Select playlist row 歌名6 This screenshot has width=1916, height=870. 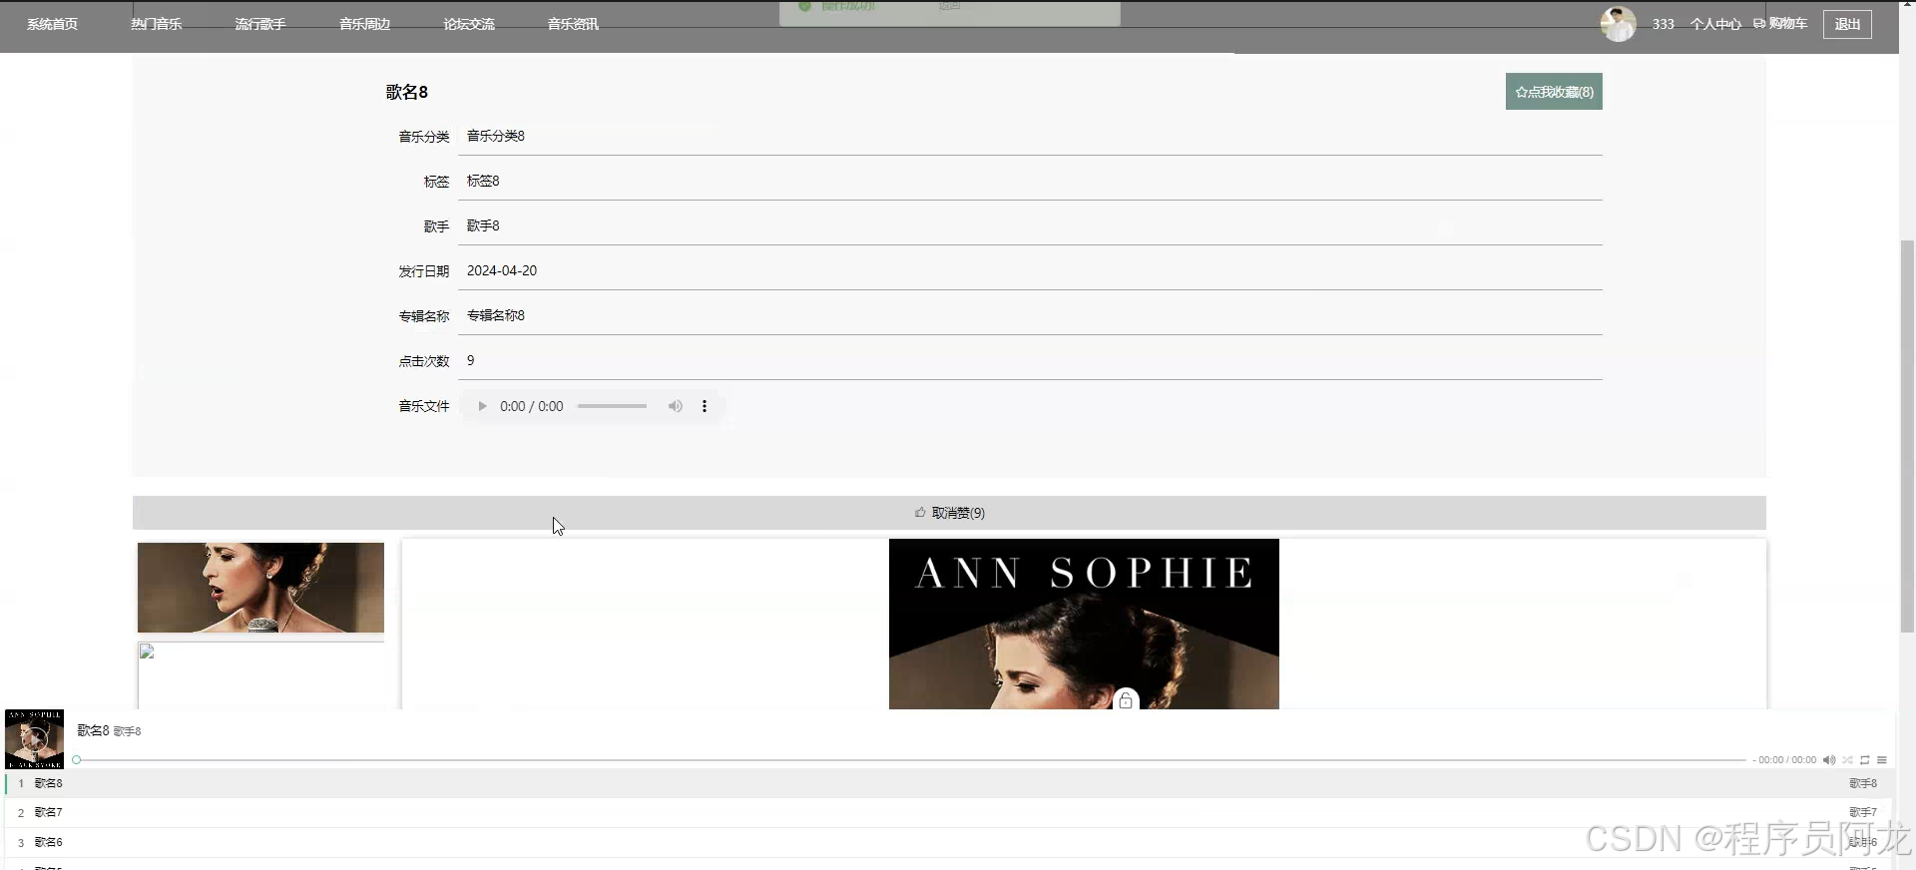[949, 842]
